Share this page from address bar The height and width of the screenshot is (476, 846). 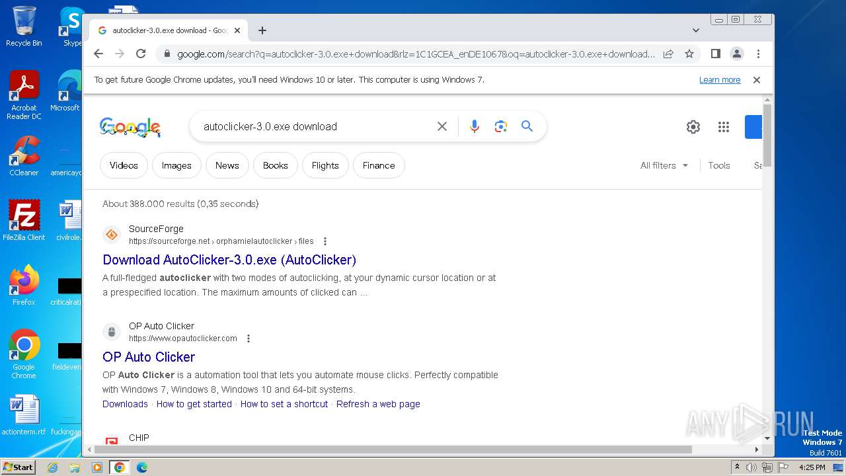point(668,54)
